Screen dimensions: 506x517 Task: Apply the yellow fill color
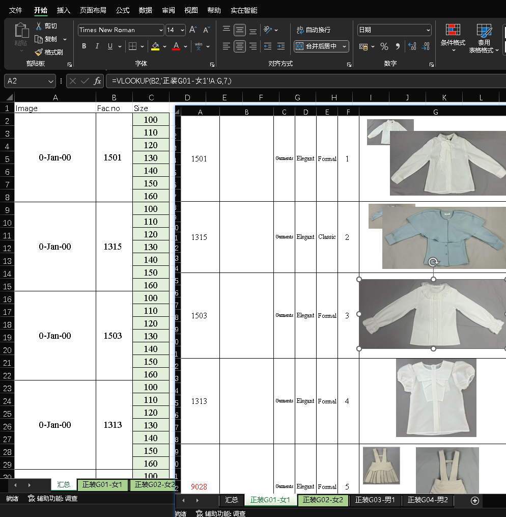point(156,46)
